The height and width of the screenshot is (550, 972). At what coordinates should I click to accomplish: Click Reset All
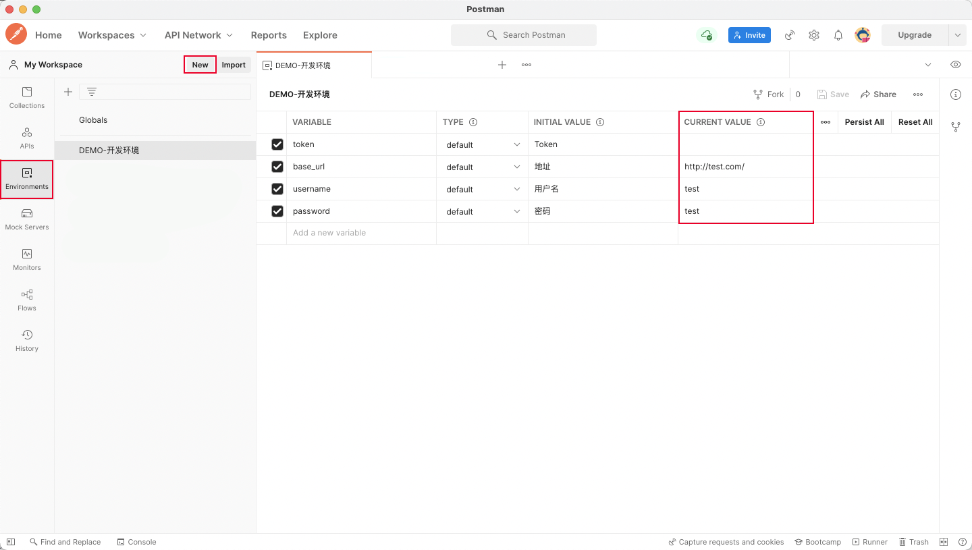pyautogui.click(x=915, y=122)
